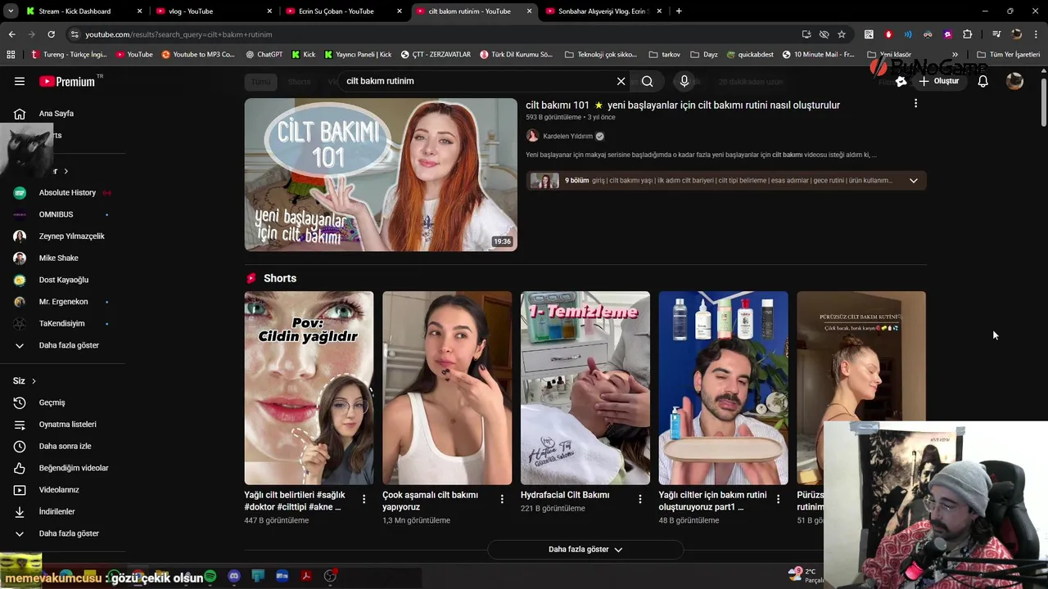The height and width of the screenshot is (589, 1048).
Task: Open Mike Shake subscription
Action: [62, 258]
